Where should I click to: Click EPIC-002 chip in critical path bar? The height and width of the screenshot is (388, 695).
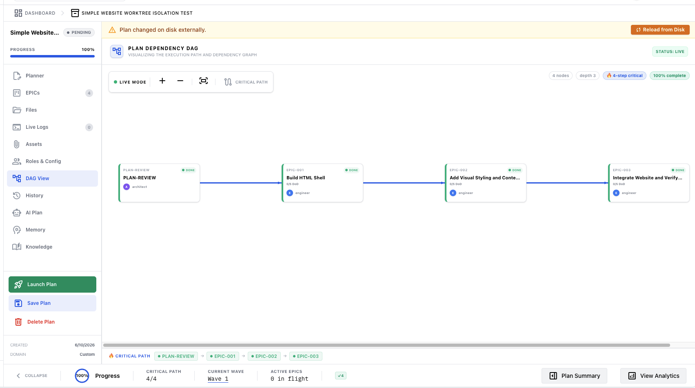click(264, 356)
